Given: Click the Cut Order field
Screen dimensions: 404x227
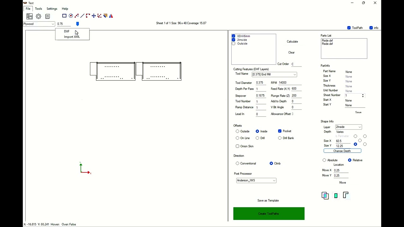Looking at the screenshot, I should [296, 64].
